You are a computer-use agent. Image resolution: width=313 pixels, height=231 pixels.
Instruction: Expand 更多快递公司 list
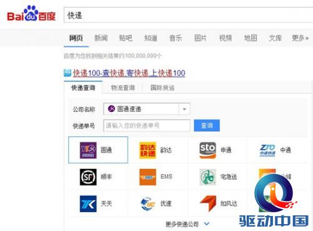point(187,224)
